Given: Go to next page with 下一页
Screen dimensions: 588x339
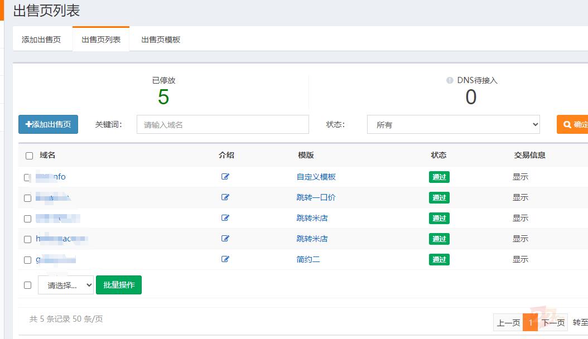Looking at the screenshot, I should coord(553,323).
